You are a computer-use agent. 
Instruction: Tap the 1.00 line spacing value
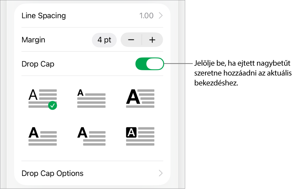(146, 15)
